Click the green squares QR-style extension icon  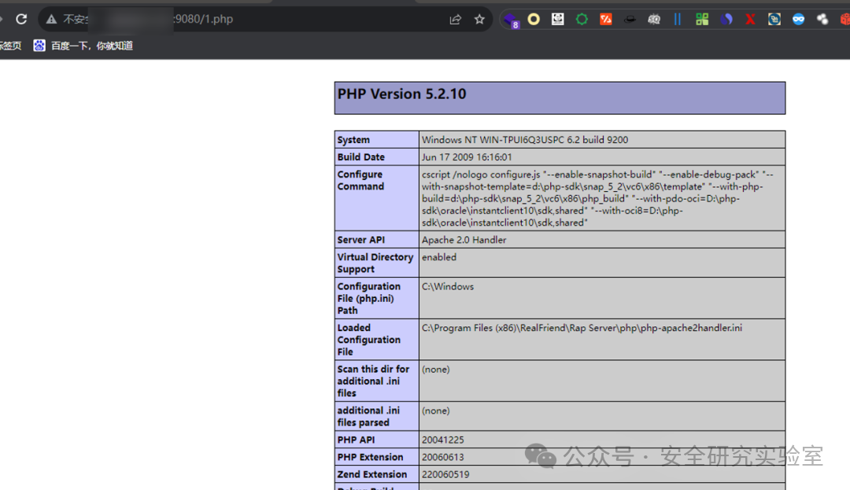click(702, 20)
